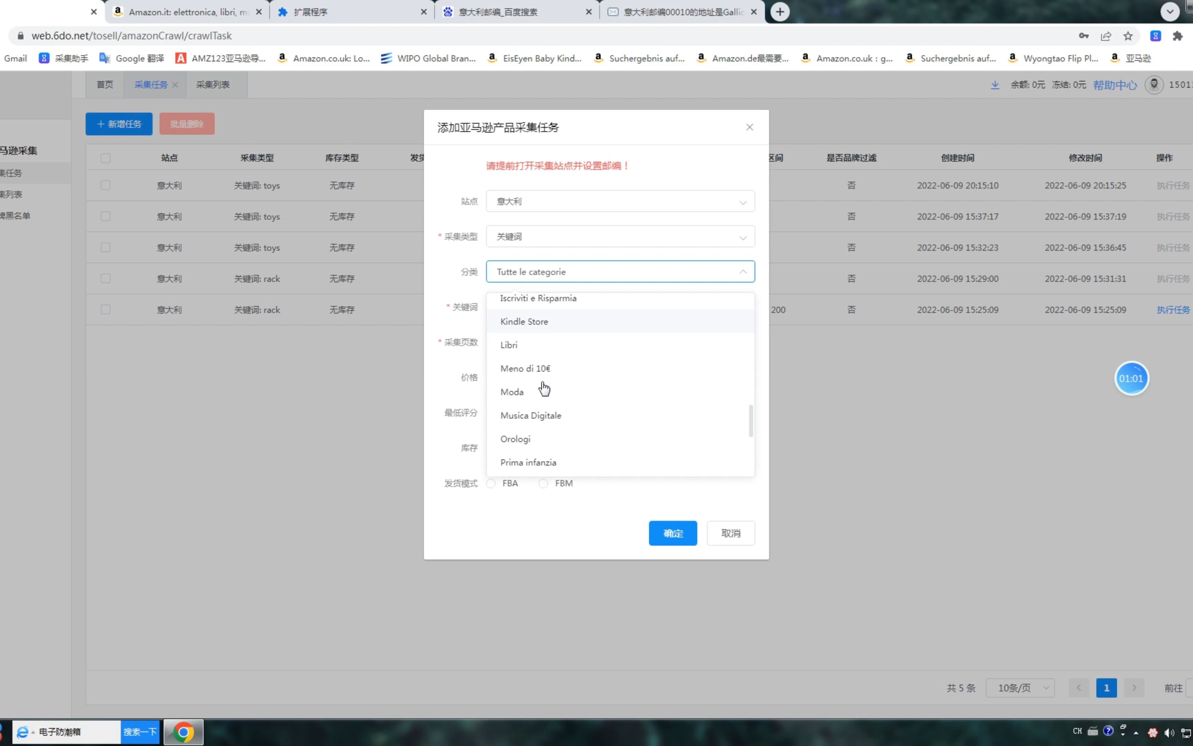Screen dimensions: 1193x746
Task: Open the WIPO Global Brand bookmark
Action: tap(428, 58)
